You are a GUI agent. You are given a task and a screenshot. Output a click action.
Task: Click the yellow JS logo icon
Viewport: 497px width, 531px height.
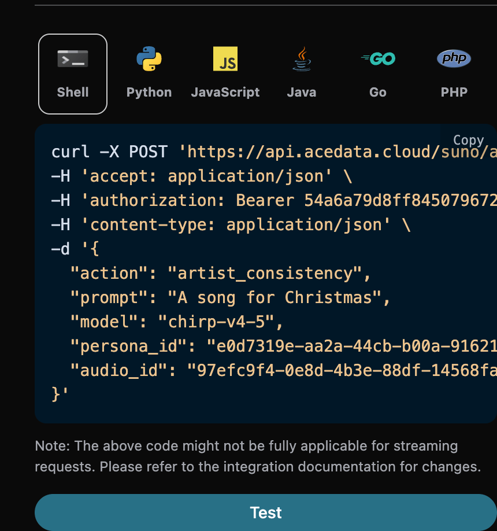225,59
